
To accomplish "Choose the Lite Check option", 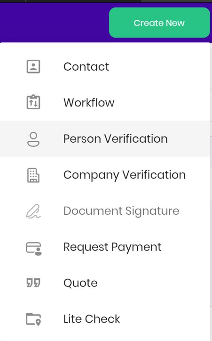I will (x=105, y=319).
